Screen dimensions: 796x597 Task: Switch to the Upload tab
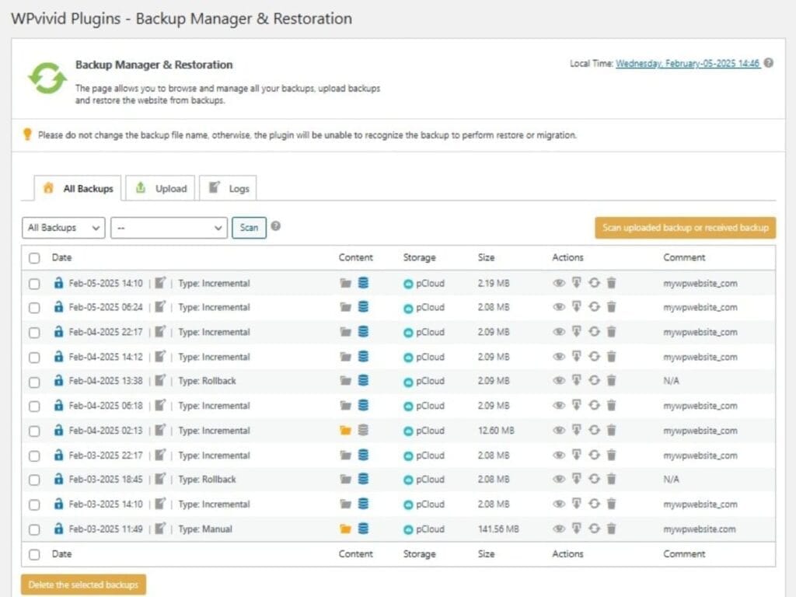point(162,188)
